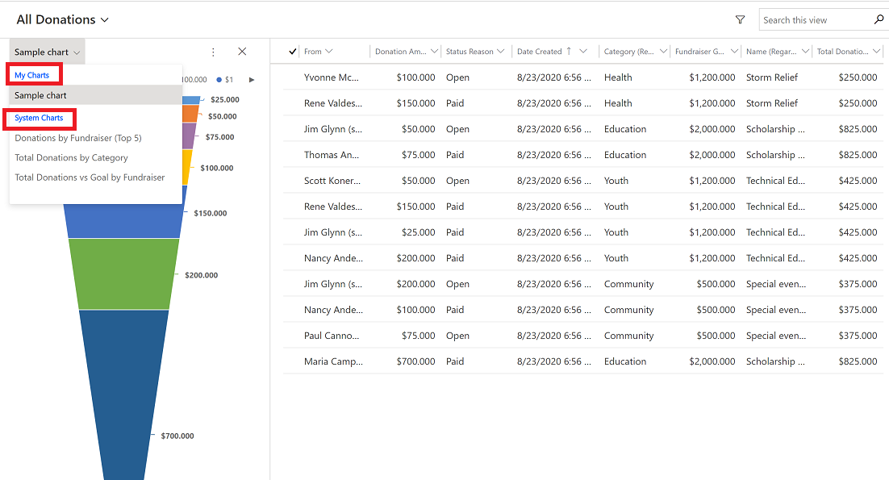Toggle select-all rows checkmark
This screenshot has height=480, width=889.
(x=293, y=52)
